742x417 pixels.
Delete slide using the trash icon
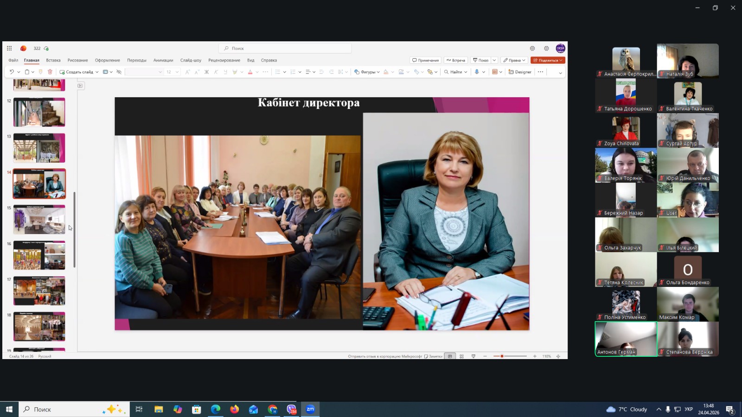pos(50,72)
